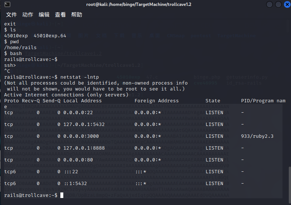Image resolution: width=291 pixels, height=205 pixels.
Task: Click the 'PID/Program nam' column header
Action: tap(263, 101)
